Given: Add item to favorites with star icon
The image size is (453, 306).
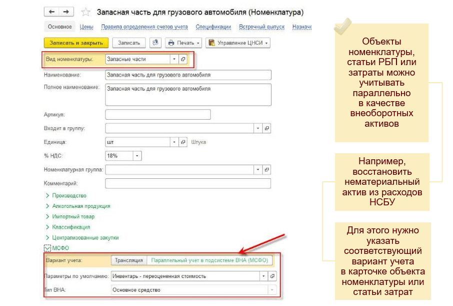Looking at the screenshot, I should click(x=85, y=12).
